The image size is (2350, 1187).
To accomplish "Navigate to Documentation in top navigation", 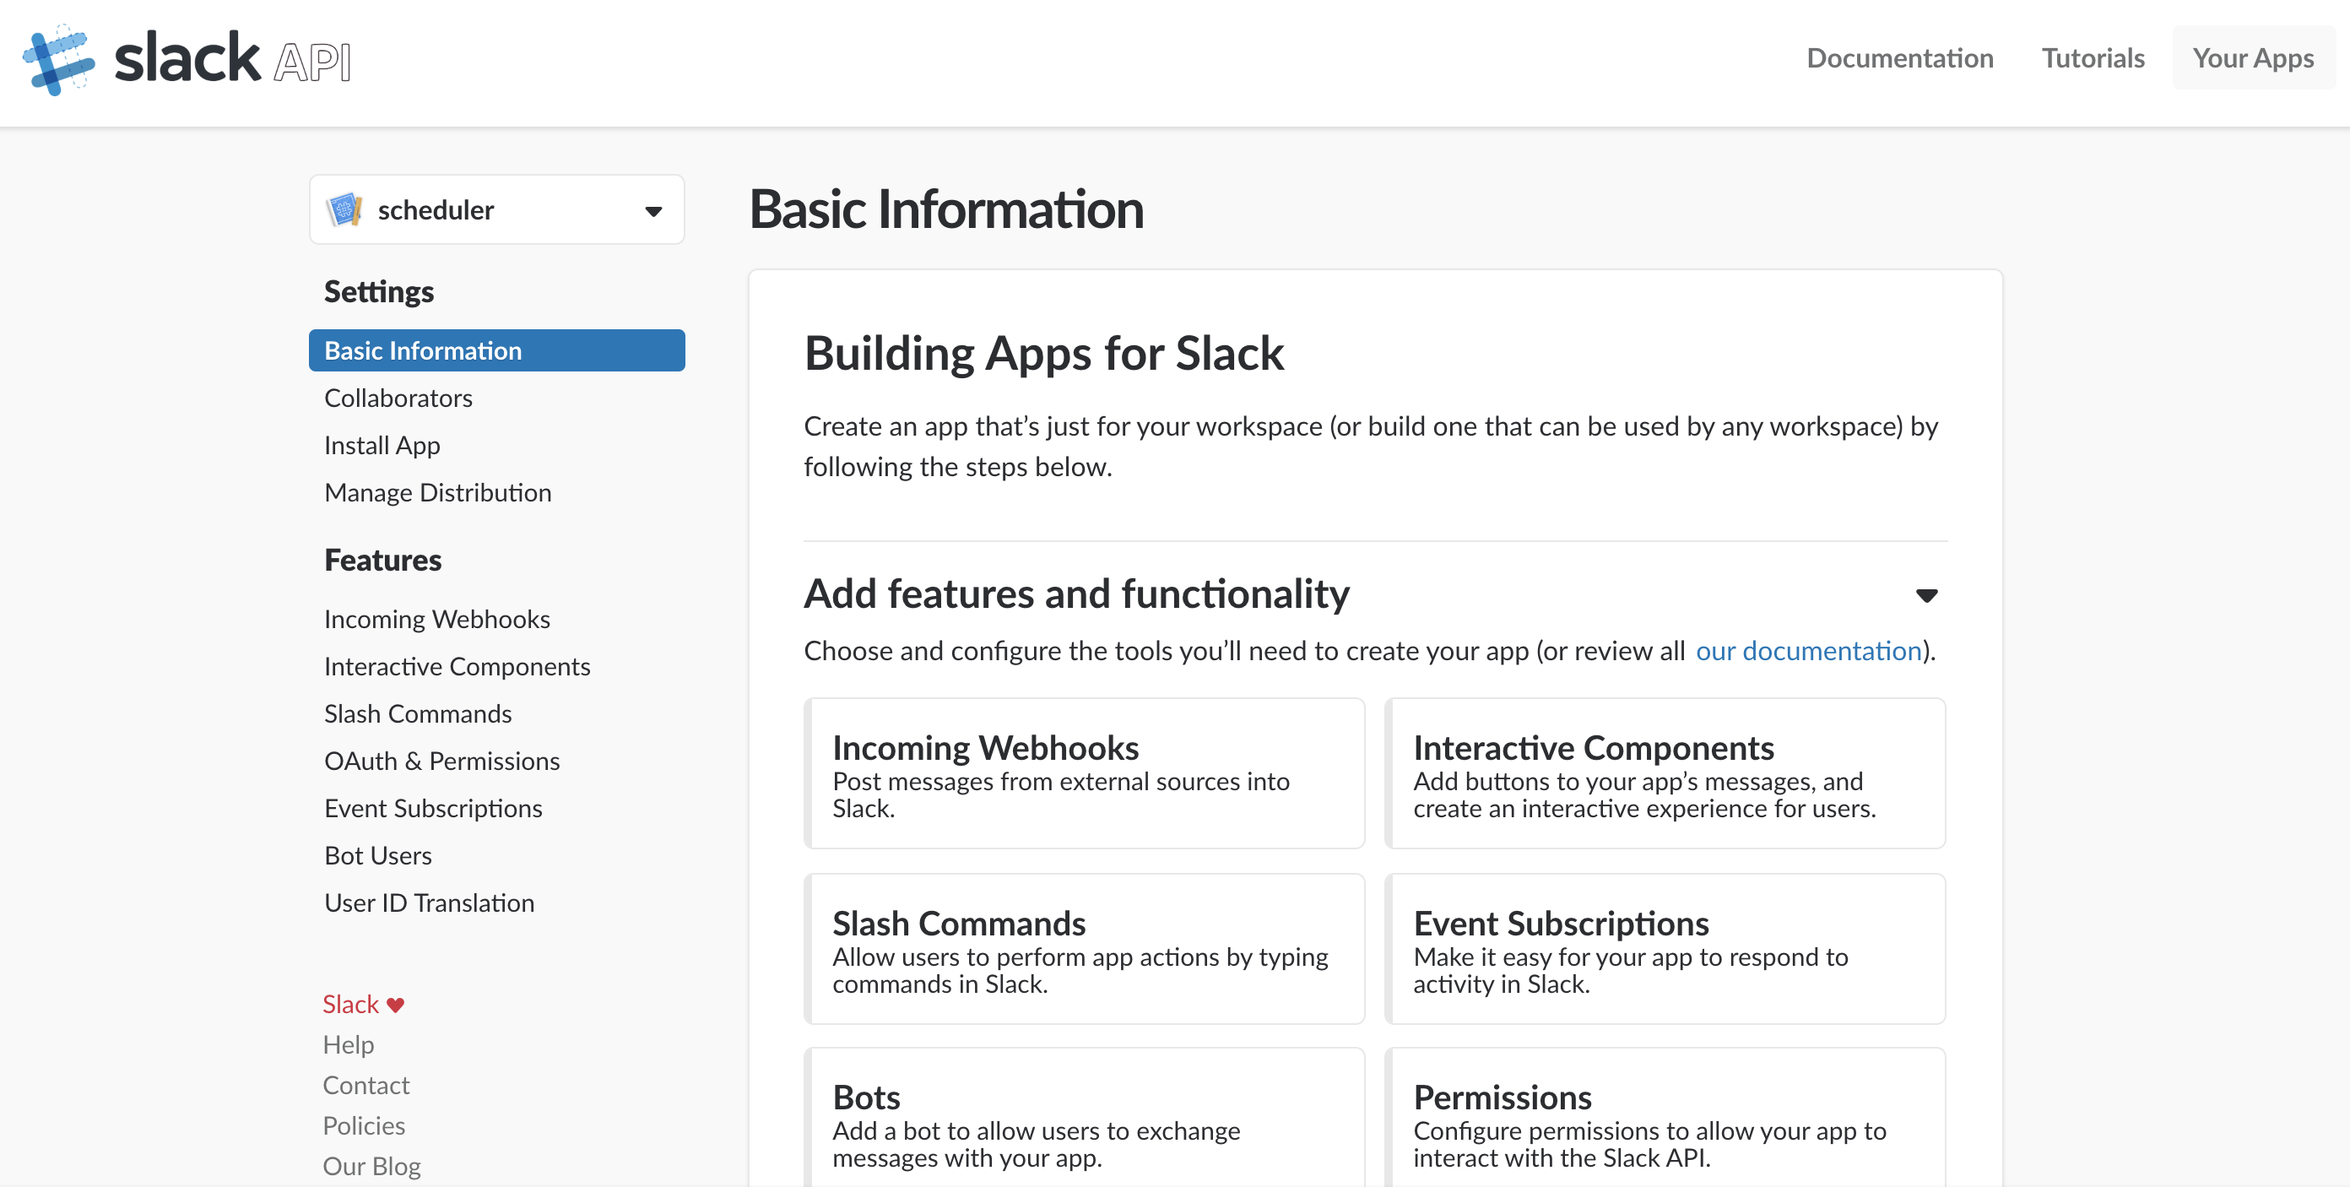I will (1899, 56).
